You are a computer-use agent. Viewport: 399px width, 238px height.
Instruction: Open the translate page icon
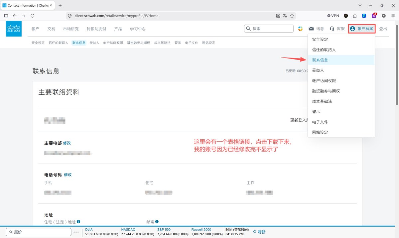click(285, 16)
